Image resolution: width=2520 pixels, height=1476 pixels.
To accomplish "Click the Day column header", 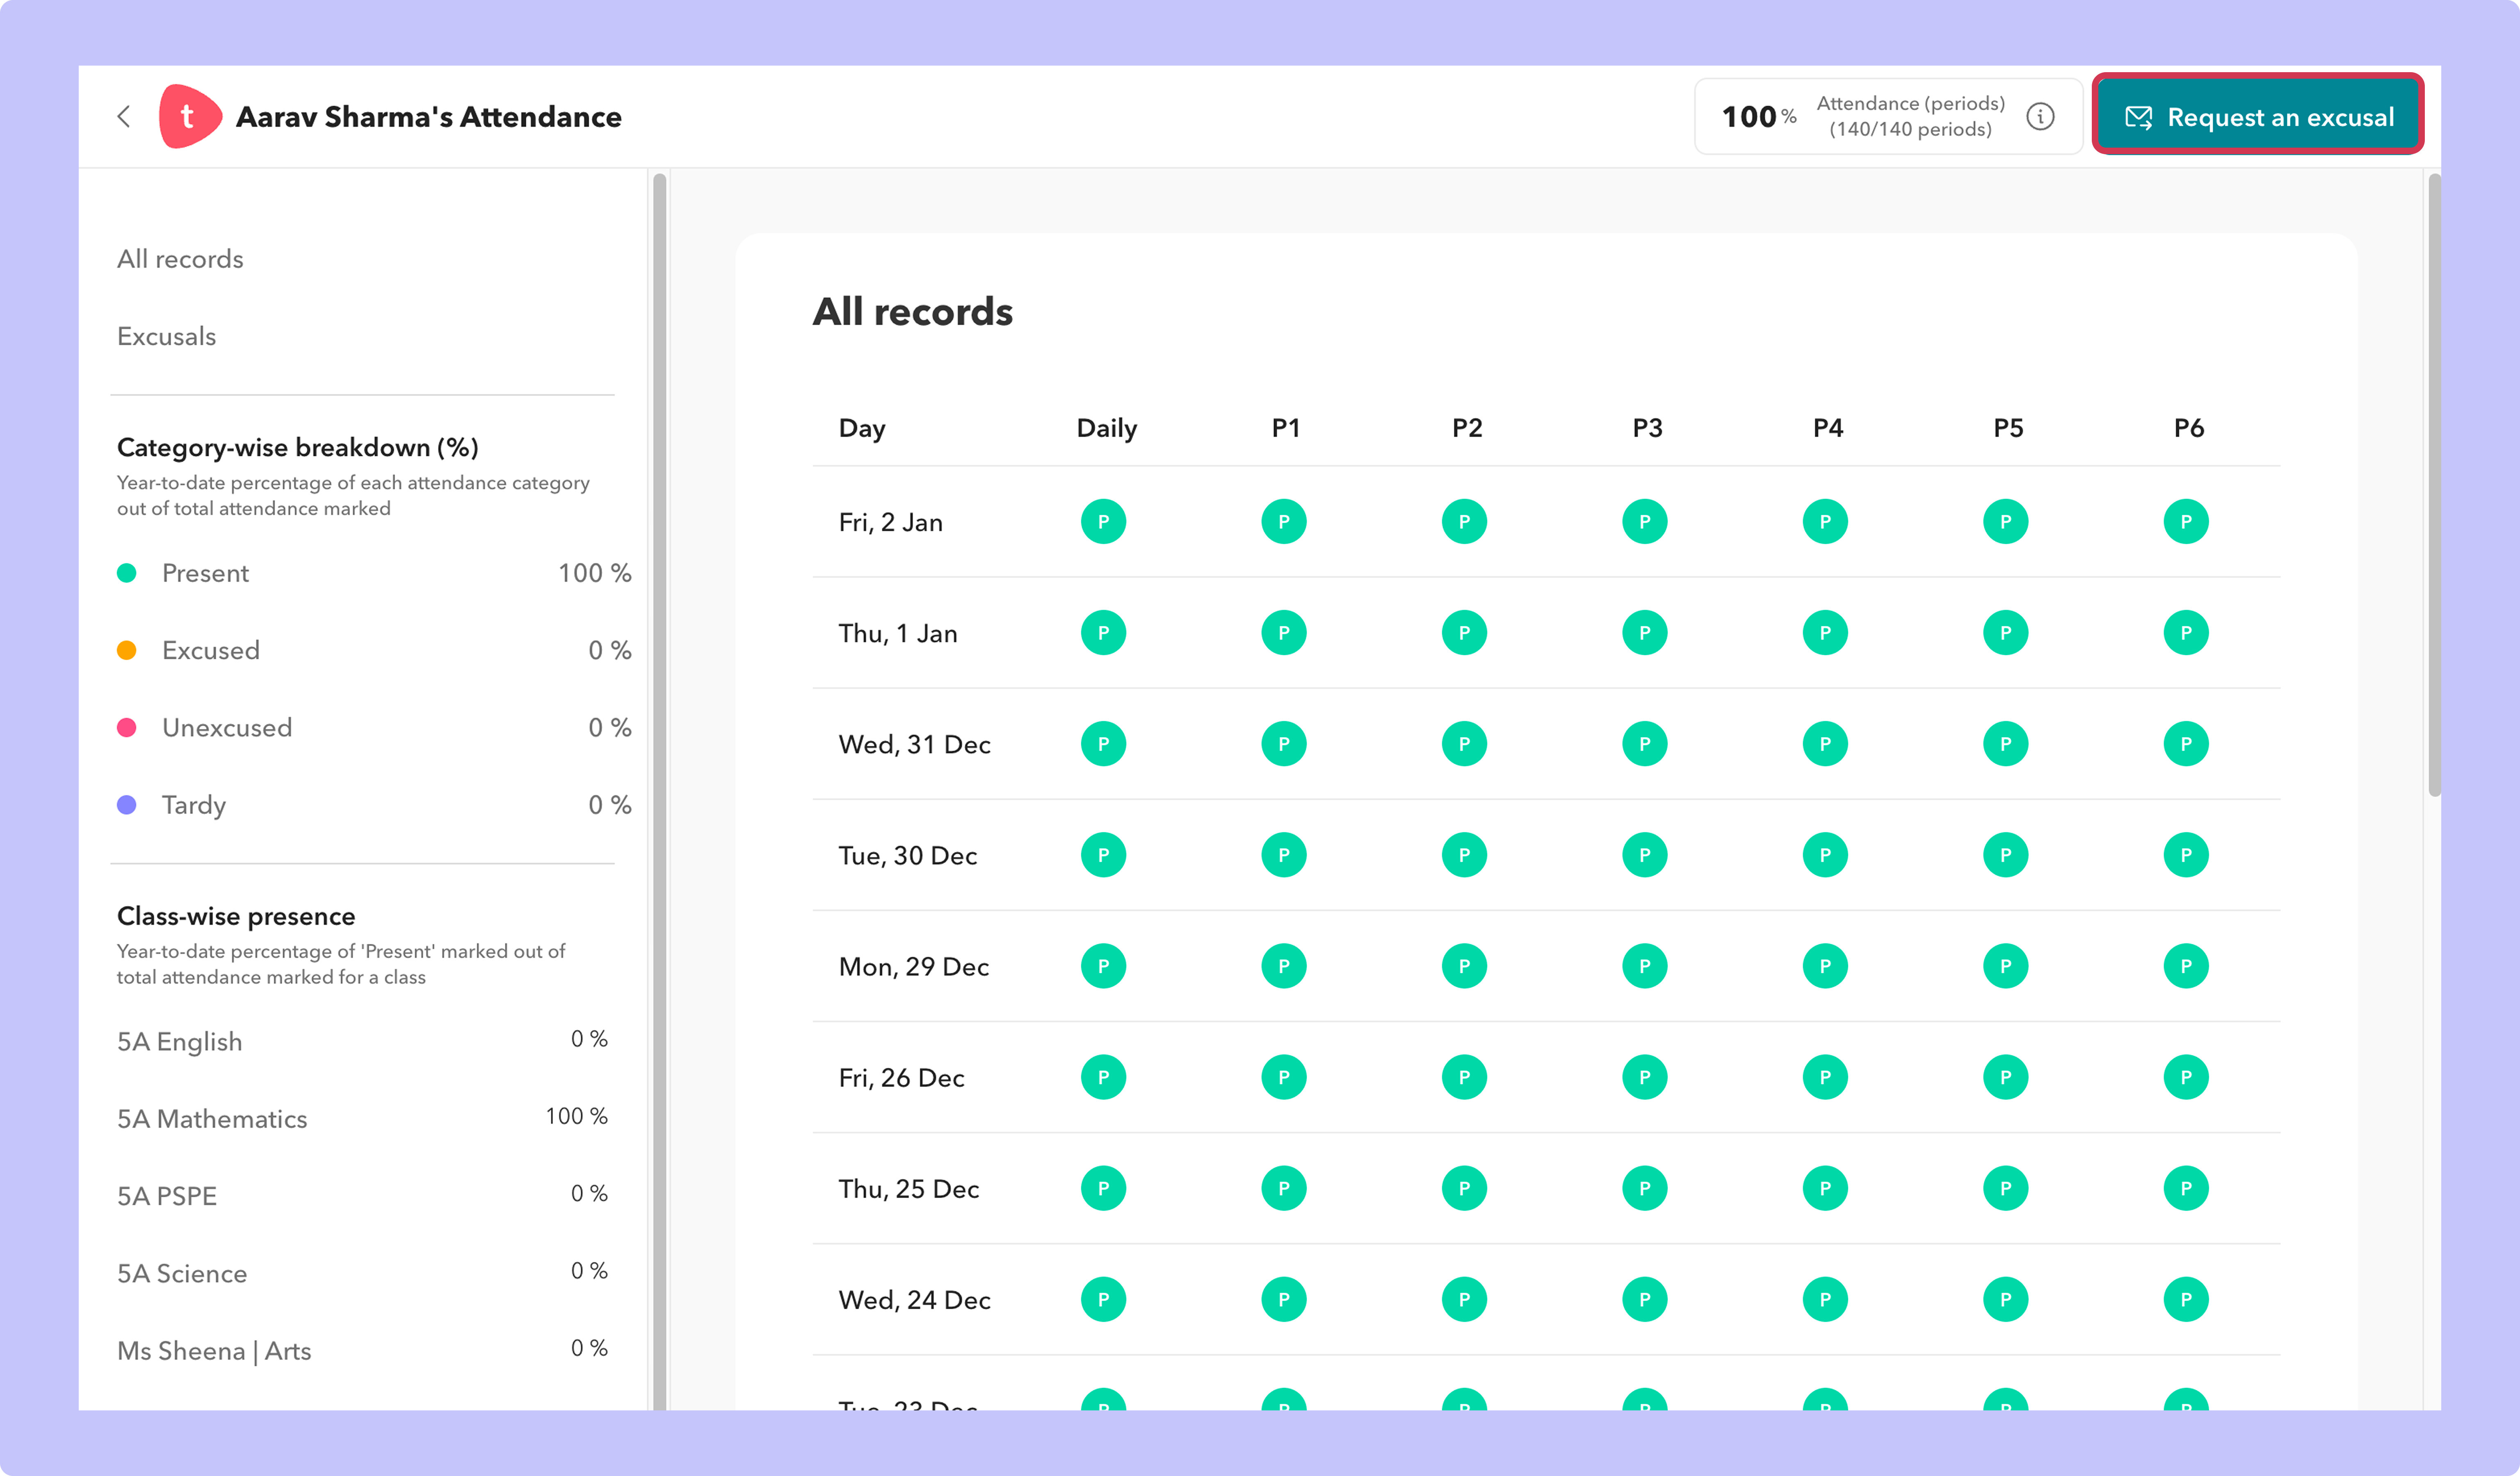I will point(862,429).
